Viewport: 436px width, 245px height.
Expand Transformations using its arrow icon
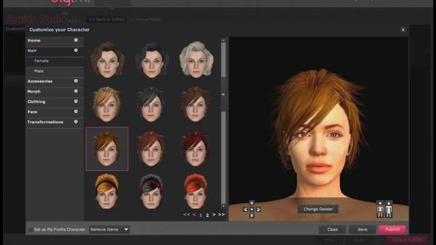tap(76, 122)
